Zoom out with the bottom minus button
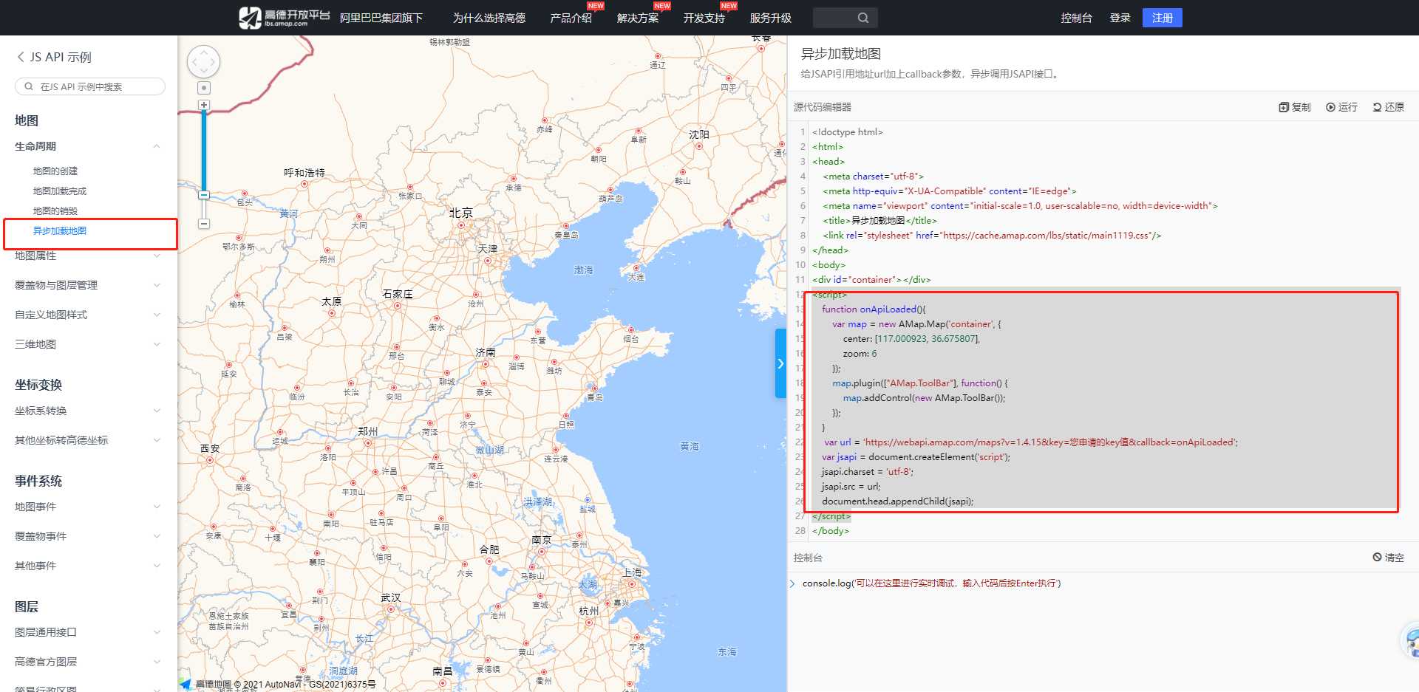The image size is (1419, 692). coord(204,223)
